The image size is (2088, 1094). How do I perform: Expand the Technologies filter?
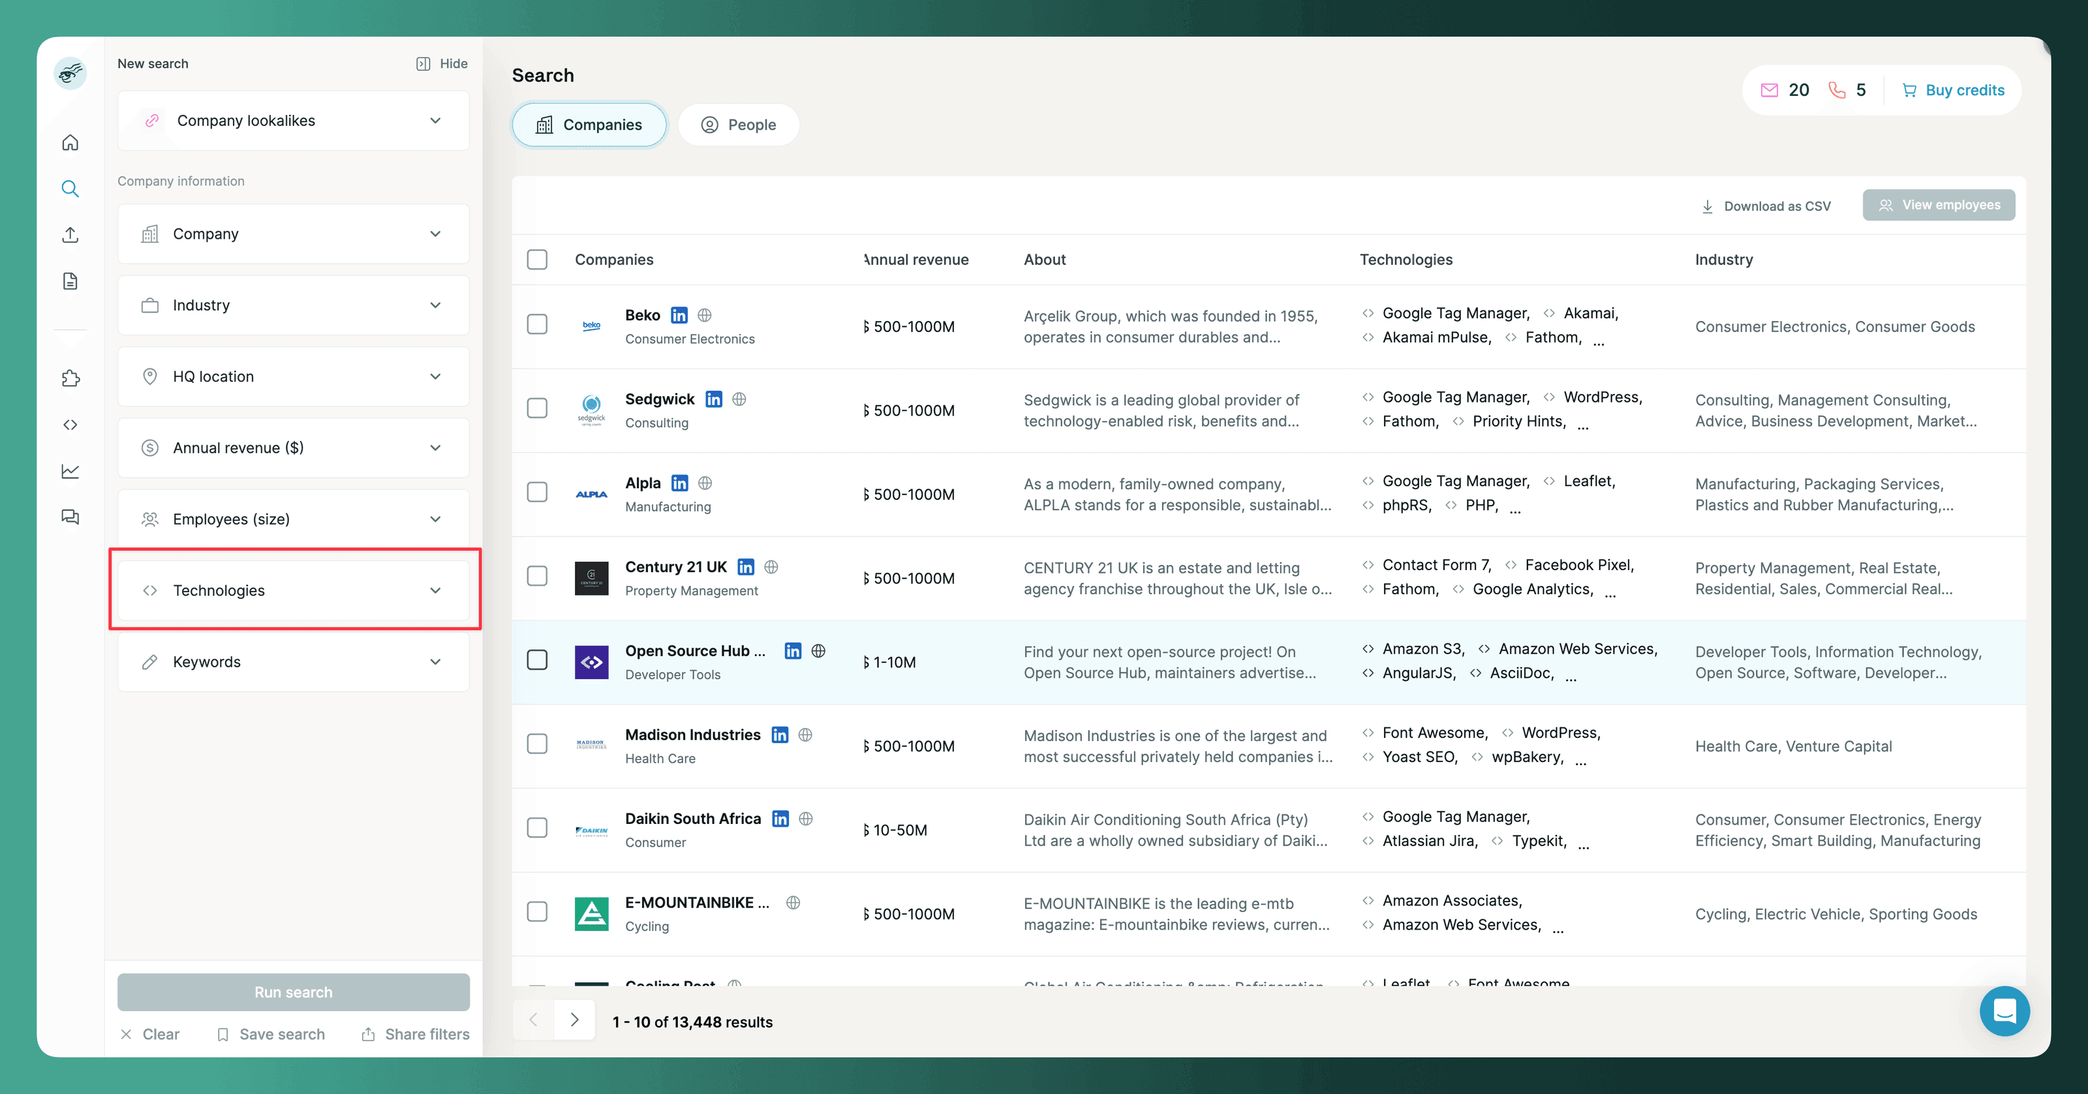(x=294, y=590)
